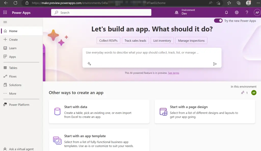Open help question mark icon
Image resolution: width=261 pixels, height=151 pixels.
[247, 12]
